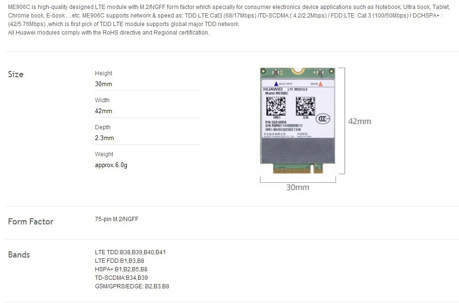The image size is (459, 303).
Task: Click the '30mm' dimension label below the image
Action: coord(297,187)
